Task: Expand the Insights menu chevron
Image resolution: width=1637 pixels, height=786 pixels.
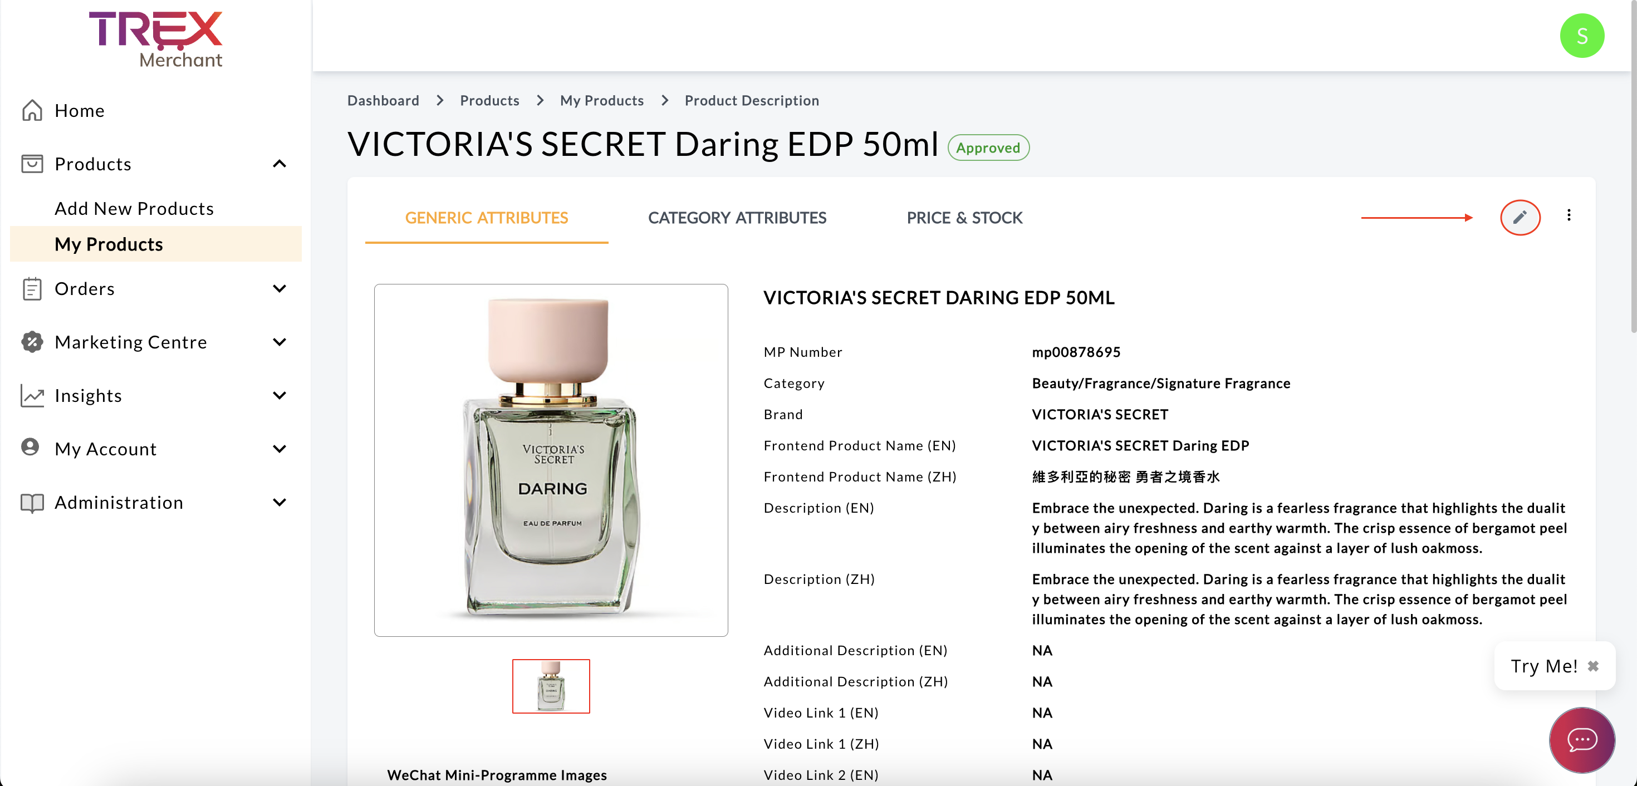Action: (279, 395)
